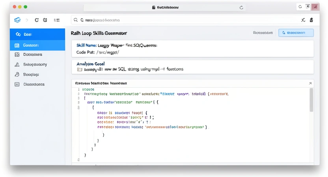Click the code panel header title
The width and height of the screenshot is (328, 177).
click(101, 83)
